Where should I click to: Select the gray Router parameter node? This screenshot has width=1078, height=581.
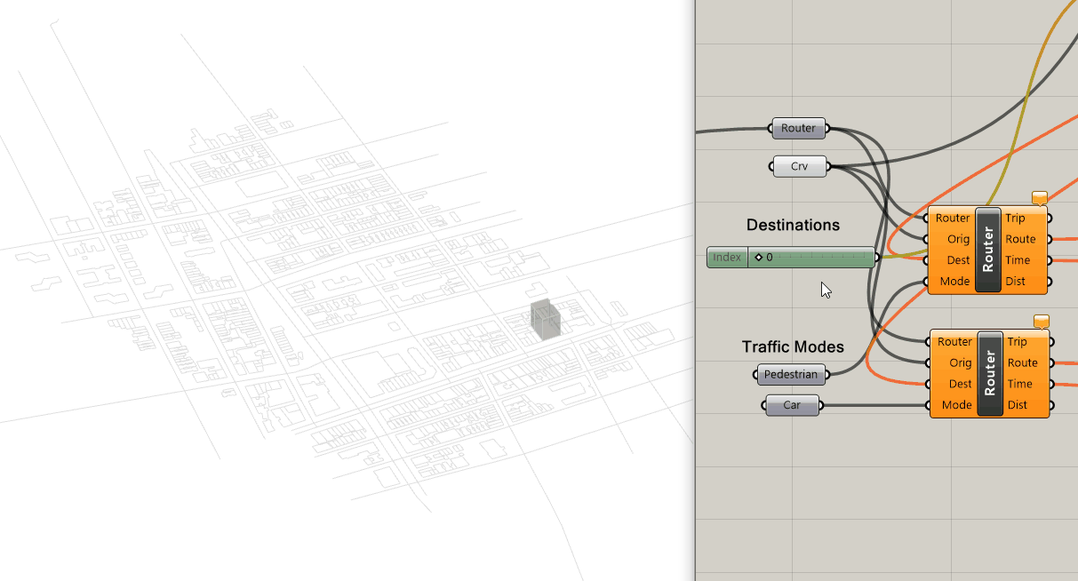click(798, 129)
